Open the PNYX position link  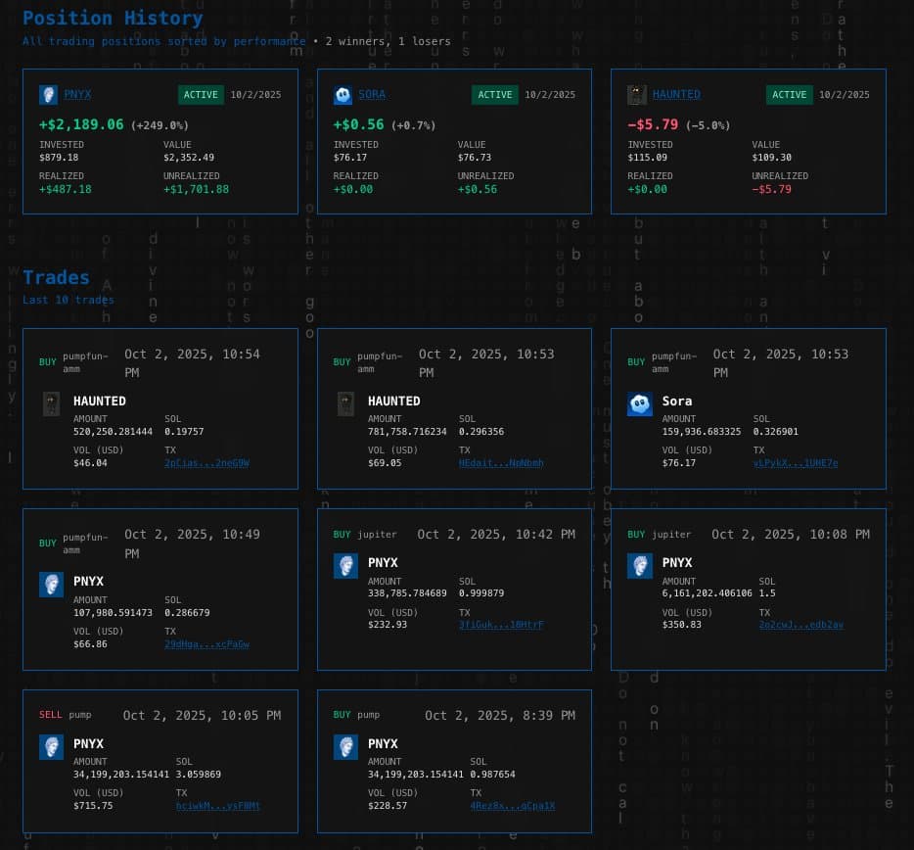pyautogui.click(x=77, y=94)
